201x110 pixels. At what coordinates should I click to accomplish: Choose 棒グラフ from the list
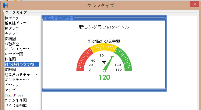[12, 28]
